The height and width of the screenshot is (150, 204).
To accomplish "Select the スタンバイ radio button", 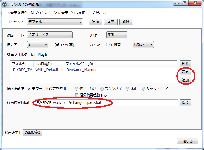I will point(102,89).
